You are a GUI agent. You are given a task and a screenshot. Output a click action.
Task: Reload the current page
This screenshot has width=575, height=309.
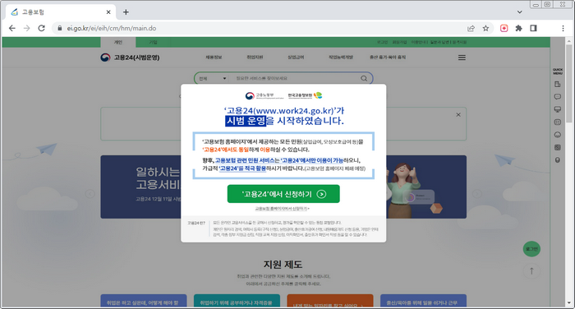pyautogui.click(x=41, y=28)
